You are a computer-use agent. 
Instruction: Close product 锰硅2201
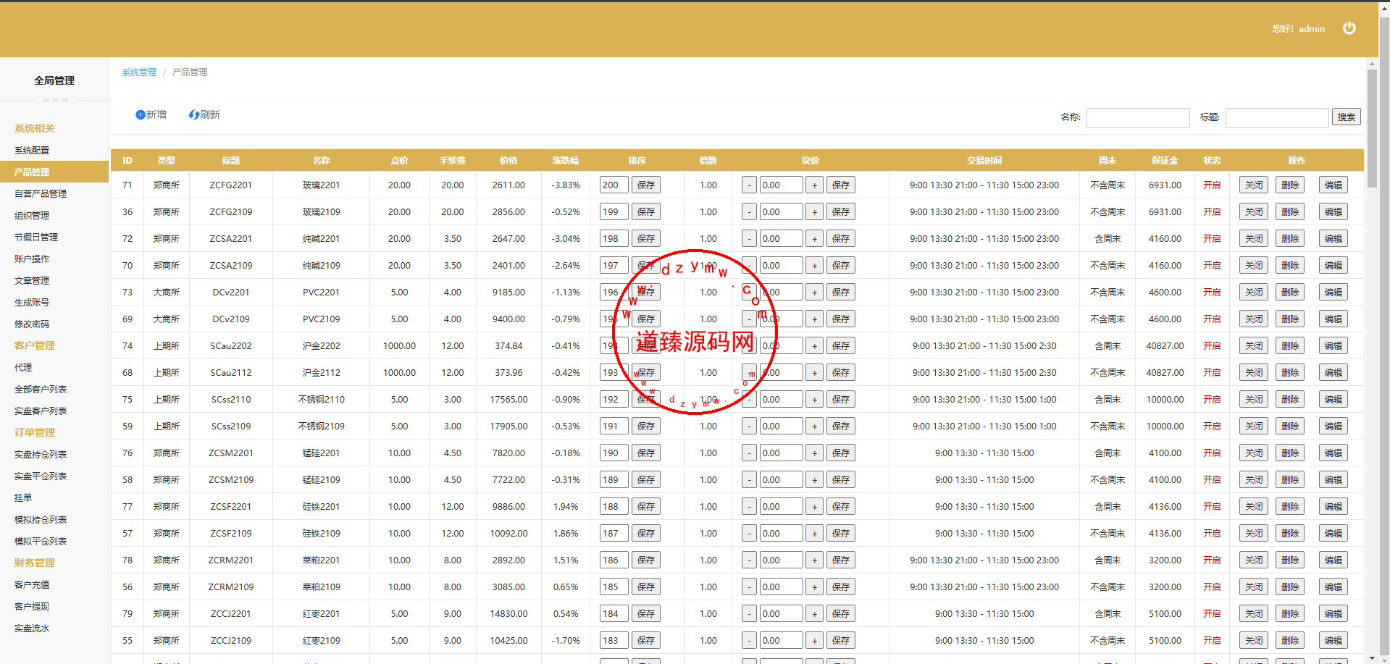coord(1253,453)
